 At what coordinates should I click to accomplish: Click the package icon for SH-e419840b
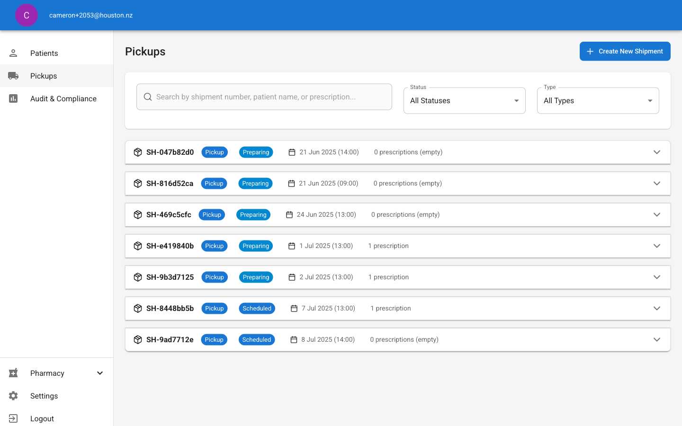click(x=138, y=246)
